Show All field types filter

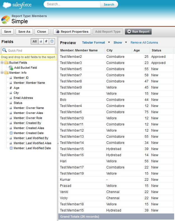point(35,41)
